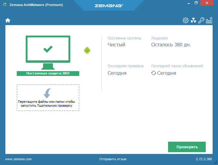Click the 'Лицензия' label
Viewport: 218px width, 165px height.
tap(159, 38)
